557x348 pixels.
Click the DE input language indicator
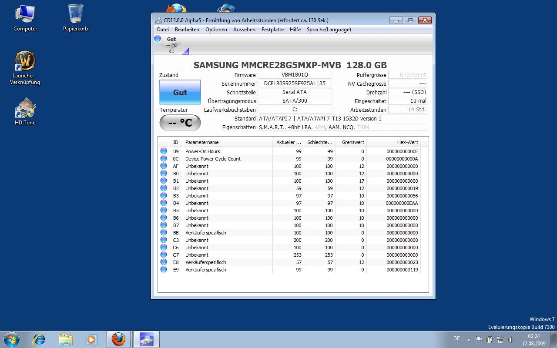click(x=456, y=338)
